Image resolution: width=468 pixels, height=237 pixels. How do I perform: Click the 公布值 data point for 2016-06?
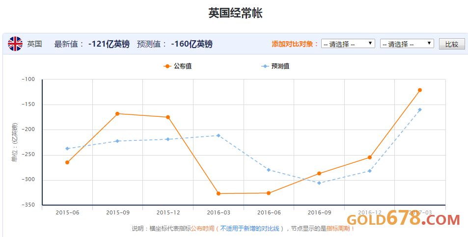click(269, 193)
